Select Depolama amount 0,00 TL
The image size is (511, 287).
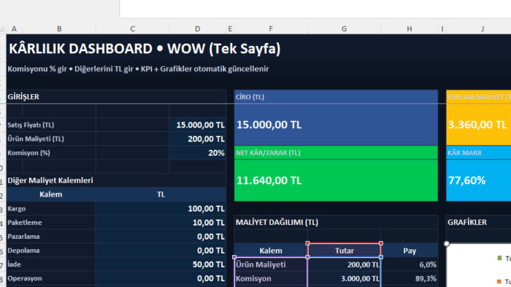[161, 251]
